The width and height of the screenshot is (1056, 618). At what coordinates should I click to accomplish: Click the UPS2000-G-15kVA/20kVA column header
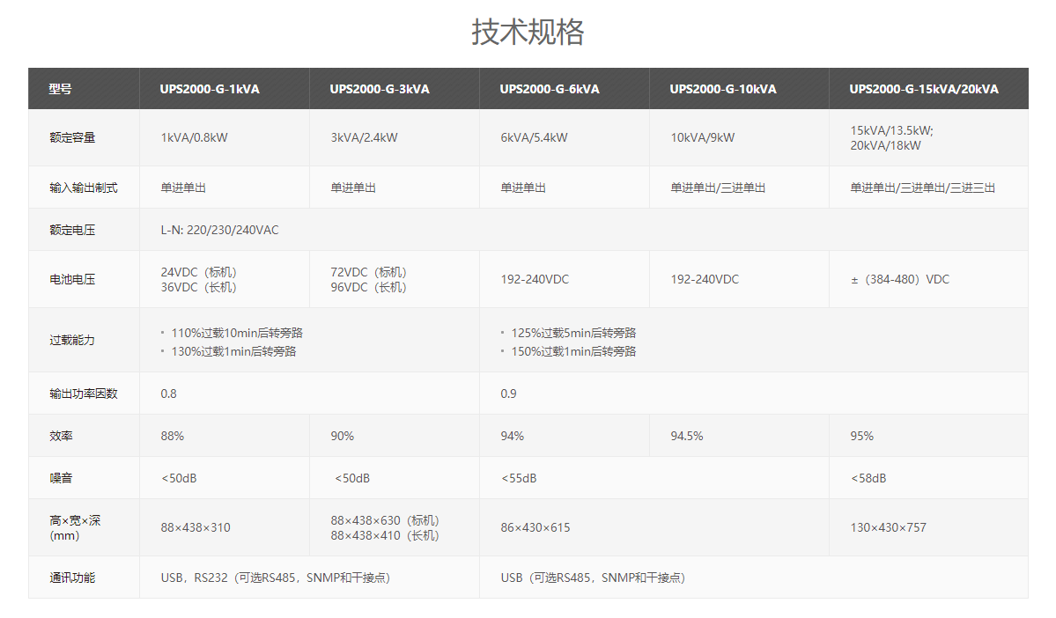point(928,88)
